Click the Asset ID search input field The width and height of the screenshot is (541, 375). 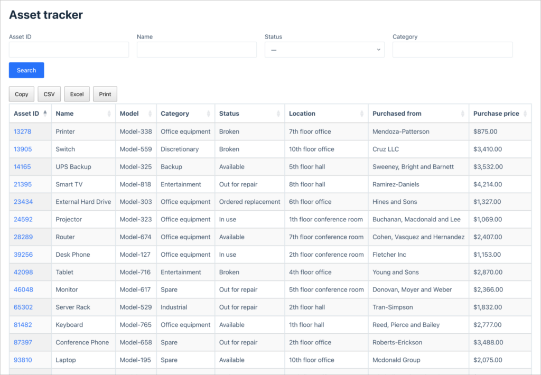[69, 49]
